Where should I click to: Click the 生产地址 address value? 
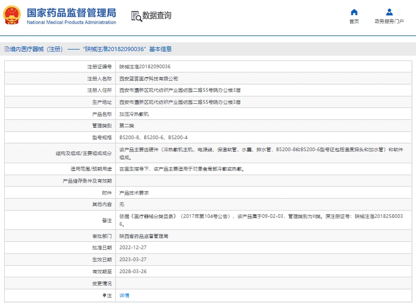[180, 102]
